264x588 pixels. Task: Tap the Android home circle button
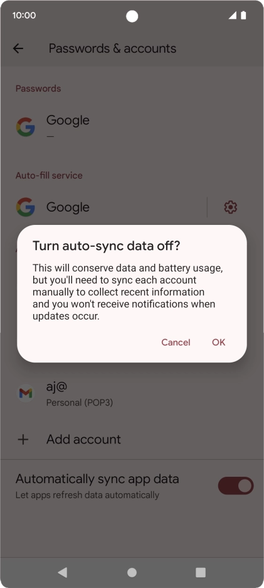[132, 572]
